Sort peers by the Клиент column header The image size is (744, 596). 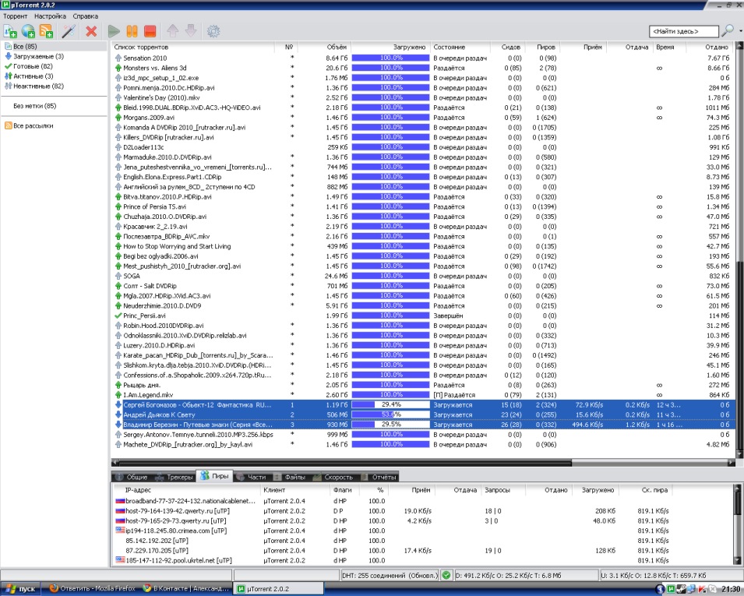(x=295, y=490)
